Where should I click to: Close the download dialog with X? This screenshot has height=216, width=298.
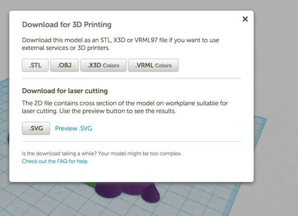point(245,19)
